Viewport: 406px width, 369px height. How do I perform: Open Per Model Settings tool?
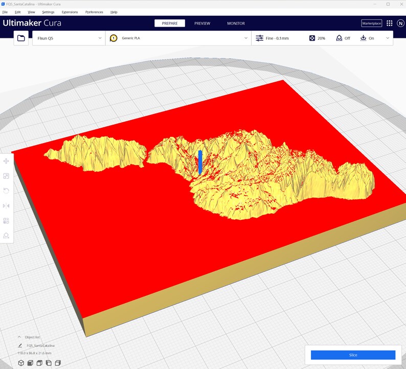pos(6,221)
